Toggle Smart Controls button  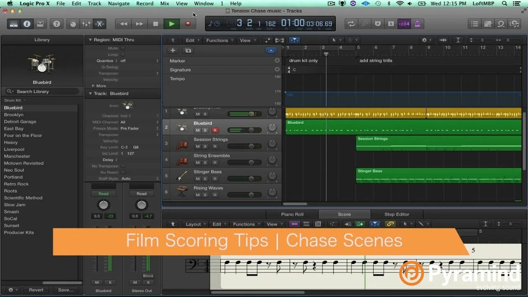coord(73,24)
